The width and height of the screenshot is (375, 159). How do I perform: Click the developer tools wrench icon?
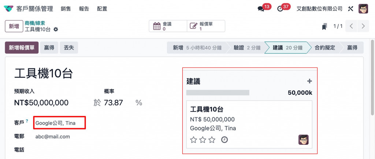[350, 9]
